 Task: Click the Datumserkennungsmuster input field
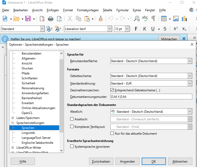coord(151,97)
